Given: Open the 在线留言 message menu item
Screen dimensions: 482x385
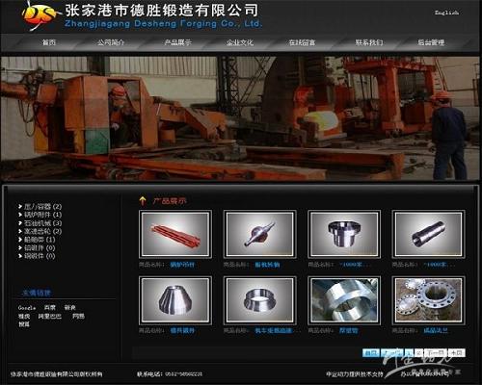Looking at the screenshot, I should (x=302, y=42).
